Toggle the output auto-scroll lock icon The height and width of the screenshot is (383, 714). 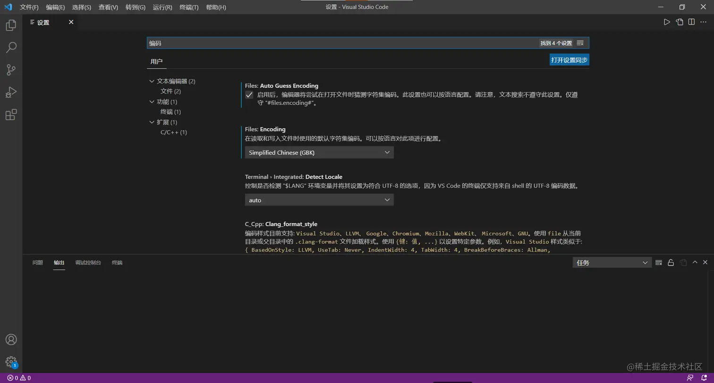coord(671,262)
